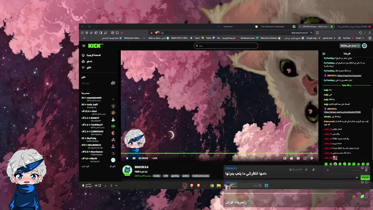The width and height of the screenshot is (373, 210).
Task: Collapse the chat panel using arrow icon
Action: (324, 54)
